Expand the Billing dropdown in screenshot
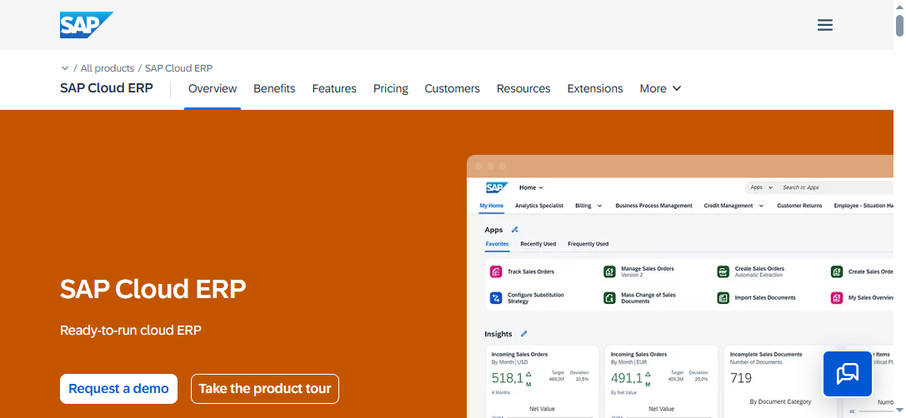 [x=588, y=206]
